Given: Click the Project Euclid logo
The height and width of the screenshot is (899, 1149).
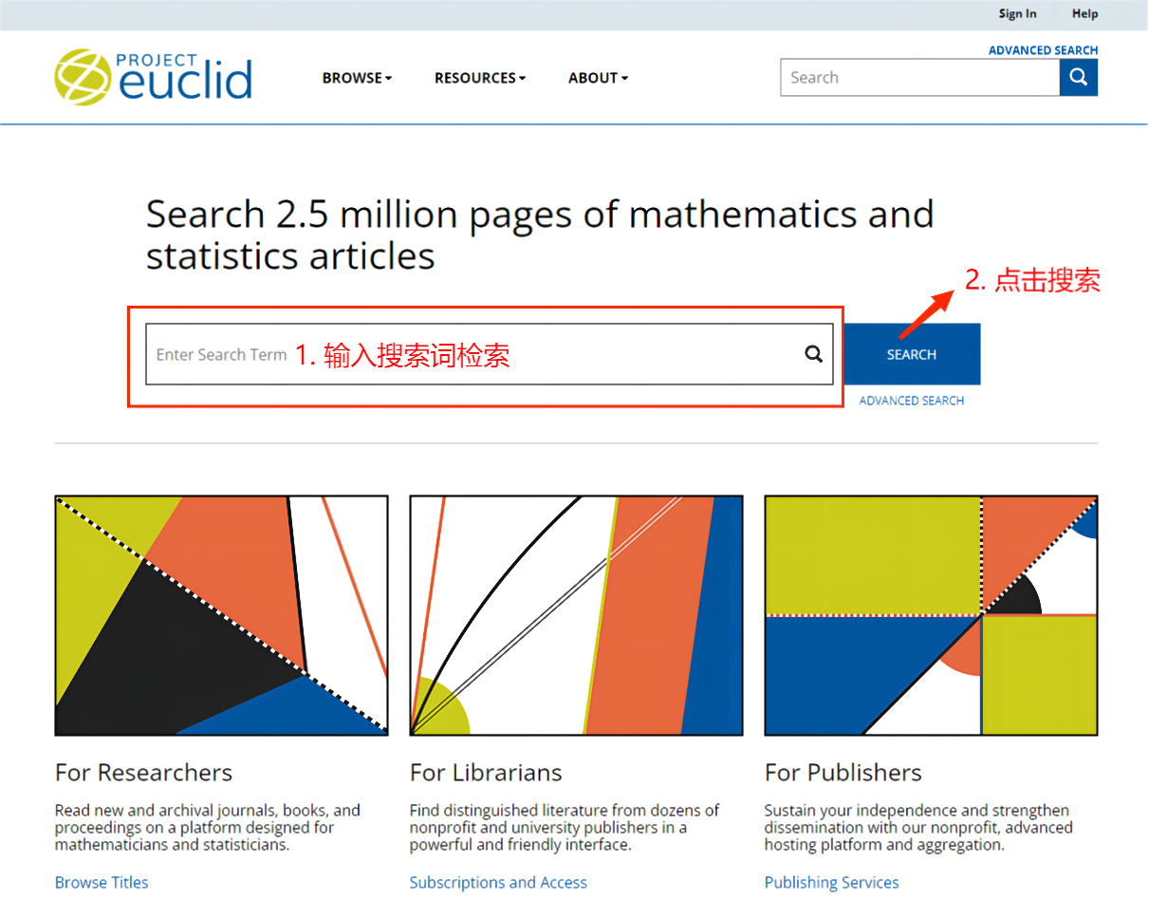Looking at the screenshot, I should pos(154,77).
